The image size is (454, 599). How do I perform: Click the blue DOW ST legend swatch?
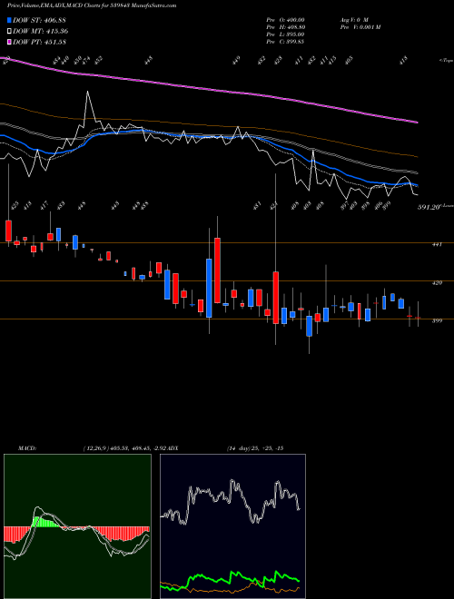pos(10,20)
